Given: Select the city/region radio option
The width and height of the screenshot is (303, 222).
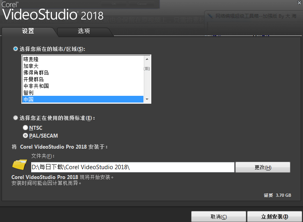Looking at the screenshot, I should [15, 49].
